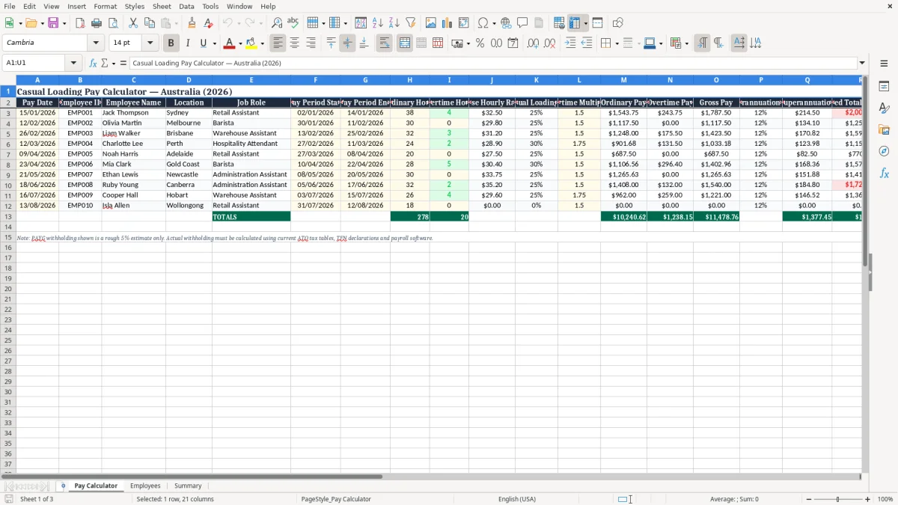
Task: Open the Format menu
Action: (106, 6)
